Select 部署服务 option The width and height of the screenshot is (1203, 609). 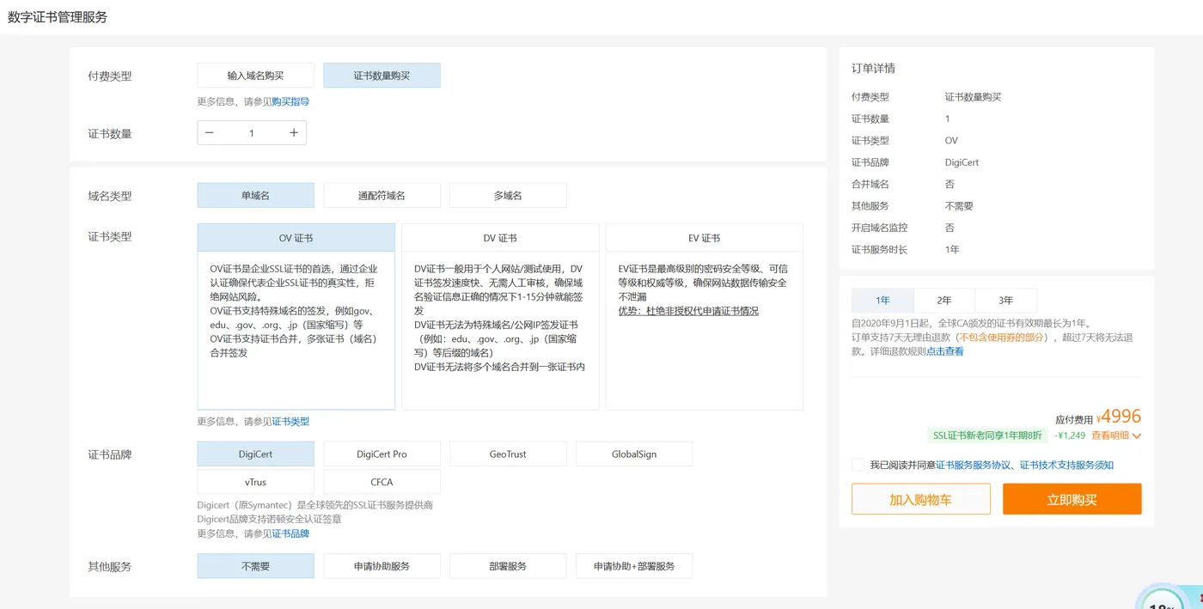[x=508, y=566]
